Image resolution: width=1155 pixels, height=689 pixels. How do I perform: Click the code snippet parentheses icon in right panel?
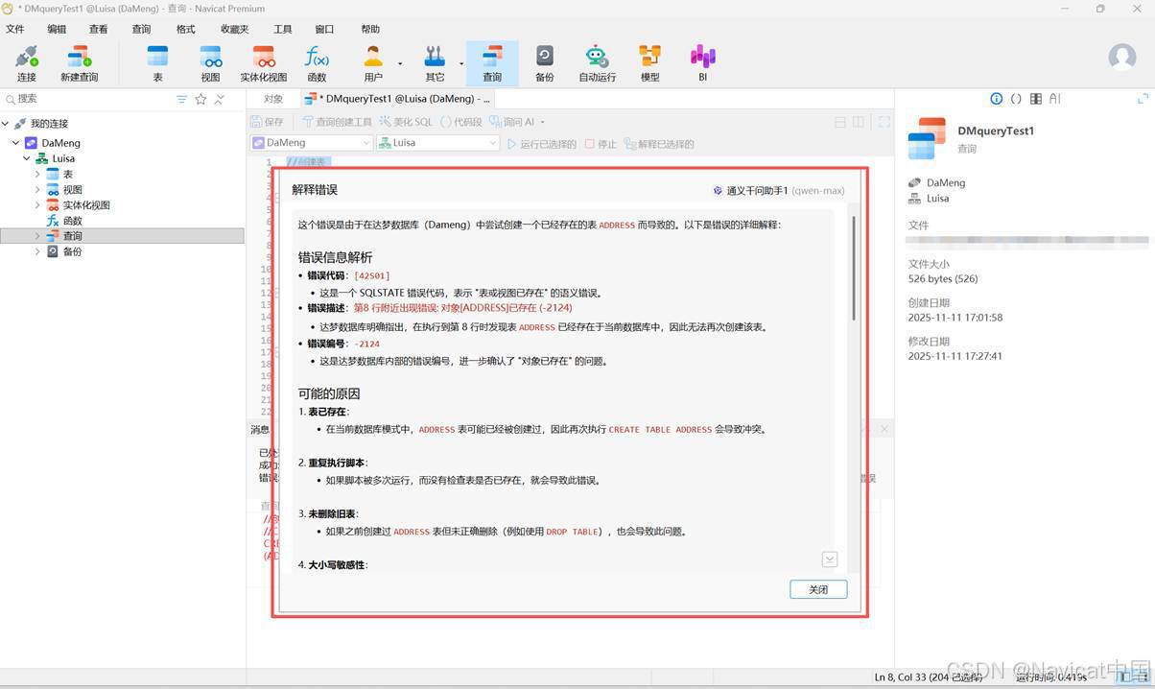[x=1016, y=99]
